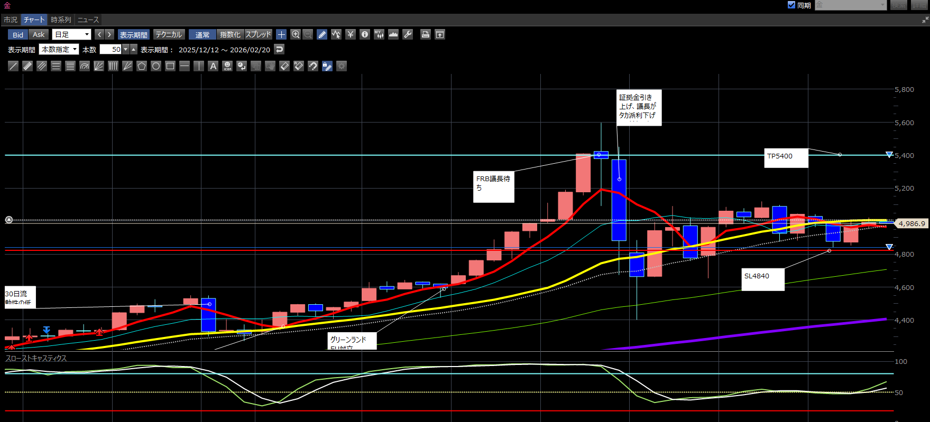Click the テクニカル button
Image resolution: width=930 pixels, height=422 pixels.
(169, 34)
